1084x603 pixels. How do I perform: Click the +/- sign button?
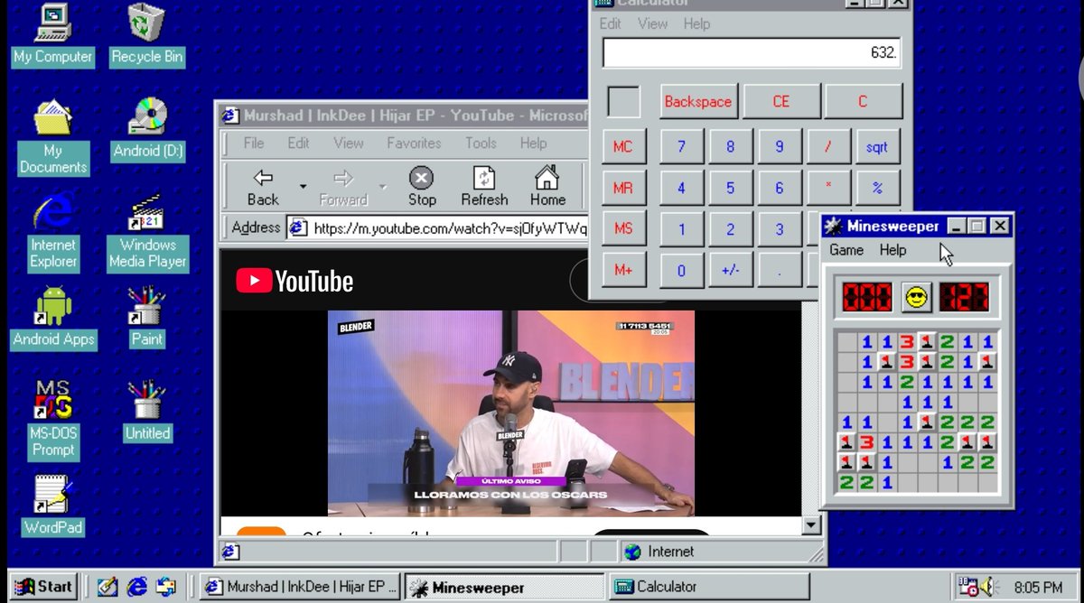tap(730, 271)
